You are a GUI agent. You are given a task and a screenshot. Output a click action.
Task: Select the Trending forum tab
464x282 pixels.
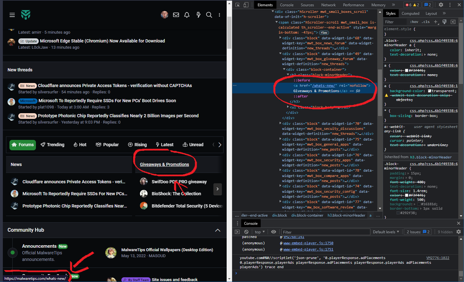53,145
